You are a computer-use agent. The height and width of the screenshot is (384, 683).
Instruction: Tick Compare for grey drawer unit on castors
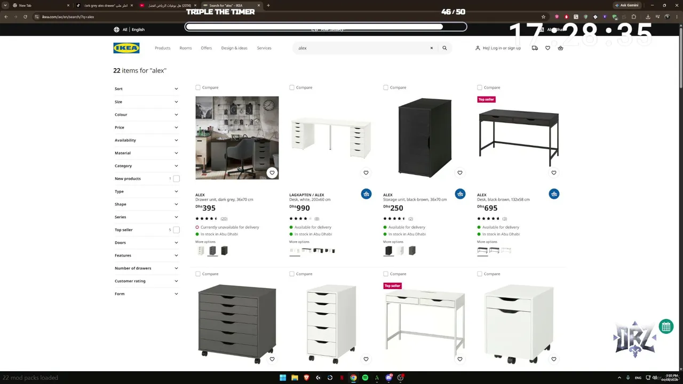click(198, 274)
